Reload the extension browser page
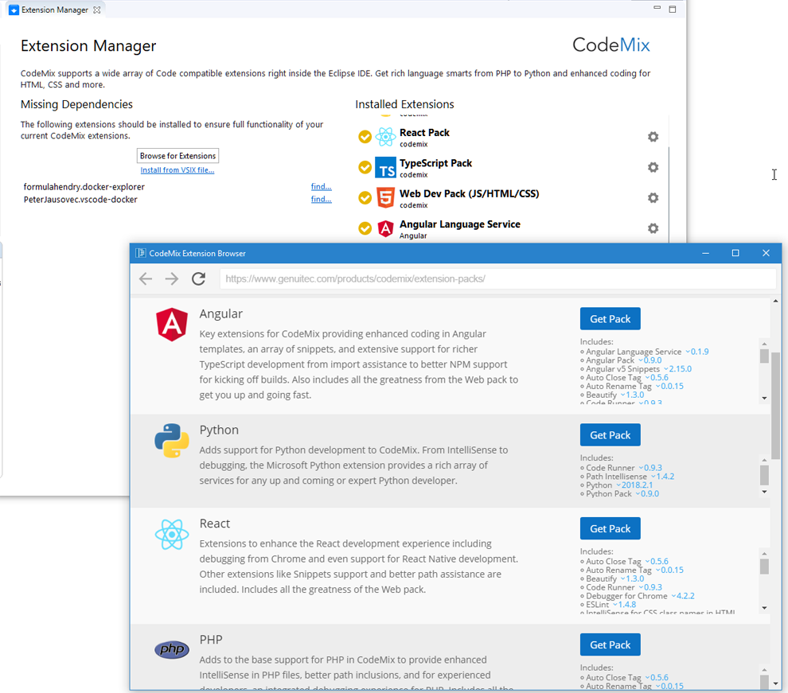The image size is (788, 693). tap(199, 278)
